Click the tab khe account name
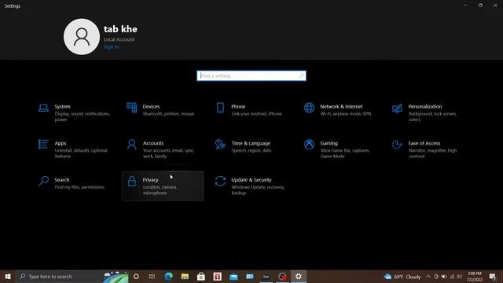This screenshot has height=283, width=503. pos(120,29)
